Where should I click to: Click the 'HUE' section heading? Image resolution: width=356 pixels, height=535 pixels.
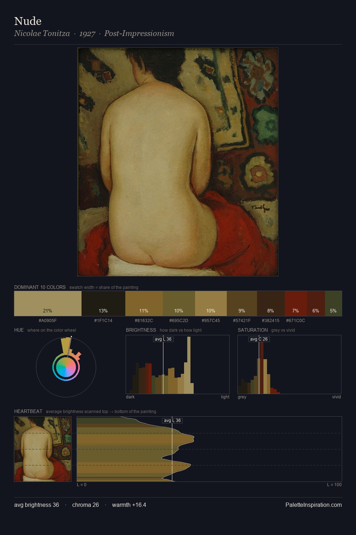pyautogui.click(x=19, y=330)
